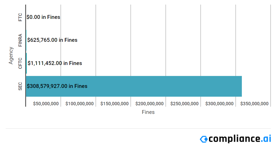The image size is (278, 146).
Task: Click the $250,000,000 tick label
Action: pyautogui.click(x=184, y=104)
